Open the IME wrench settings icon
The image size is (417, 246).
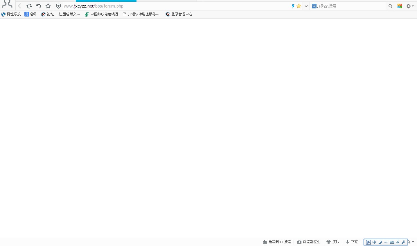click(x=403, y=242)
